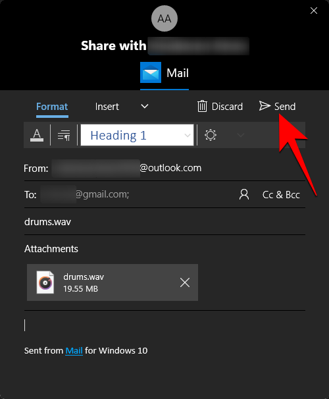The height and width of the screenshot is (399, 329).
Task: Click the dark mode sun icon
Action: click(211, 135)
